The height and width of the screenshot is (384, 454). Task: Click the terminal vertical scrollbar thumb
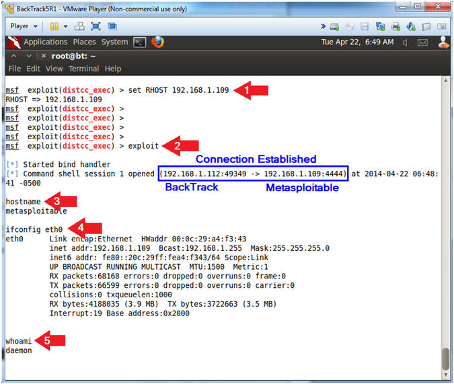click(x=446, y=359)
